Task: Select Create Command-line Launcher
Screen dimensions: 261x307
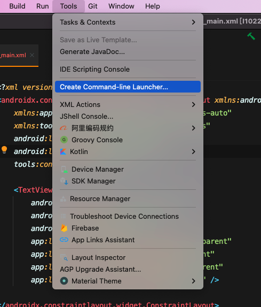Action: 128,87
